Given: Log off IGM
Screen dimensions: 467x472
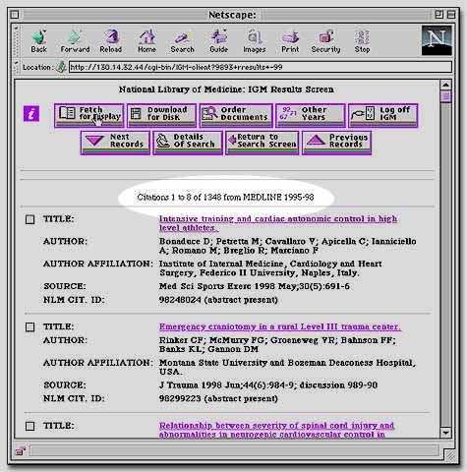Looking at the screenshot, I should pyautogui.click(x=383, y=115).
